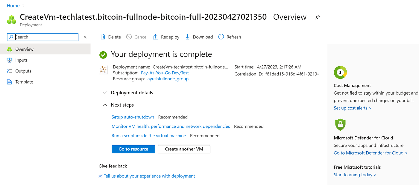Click the Go to resource button

[133, 149]
